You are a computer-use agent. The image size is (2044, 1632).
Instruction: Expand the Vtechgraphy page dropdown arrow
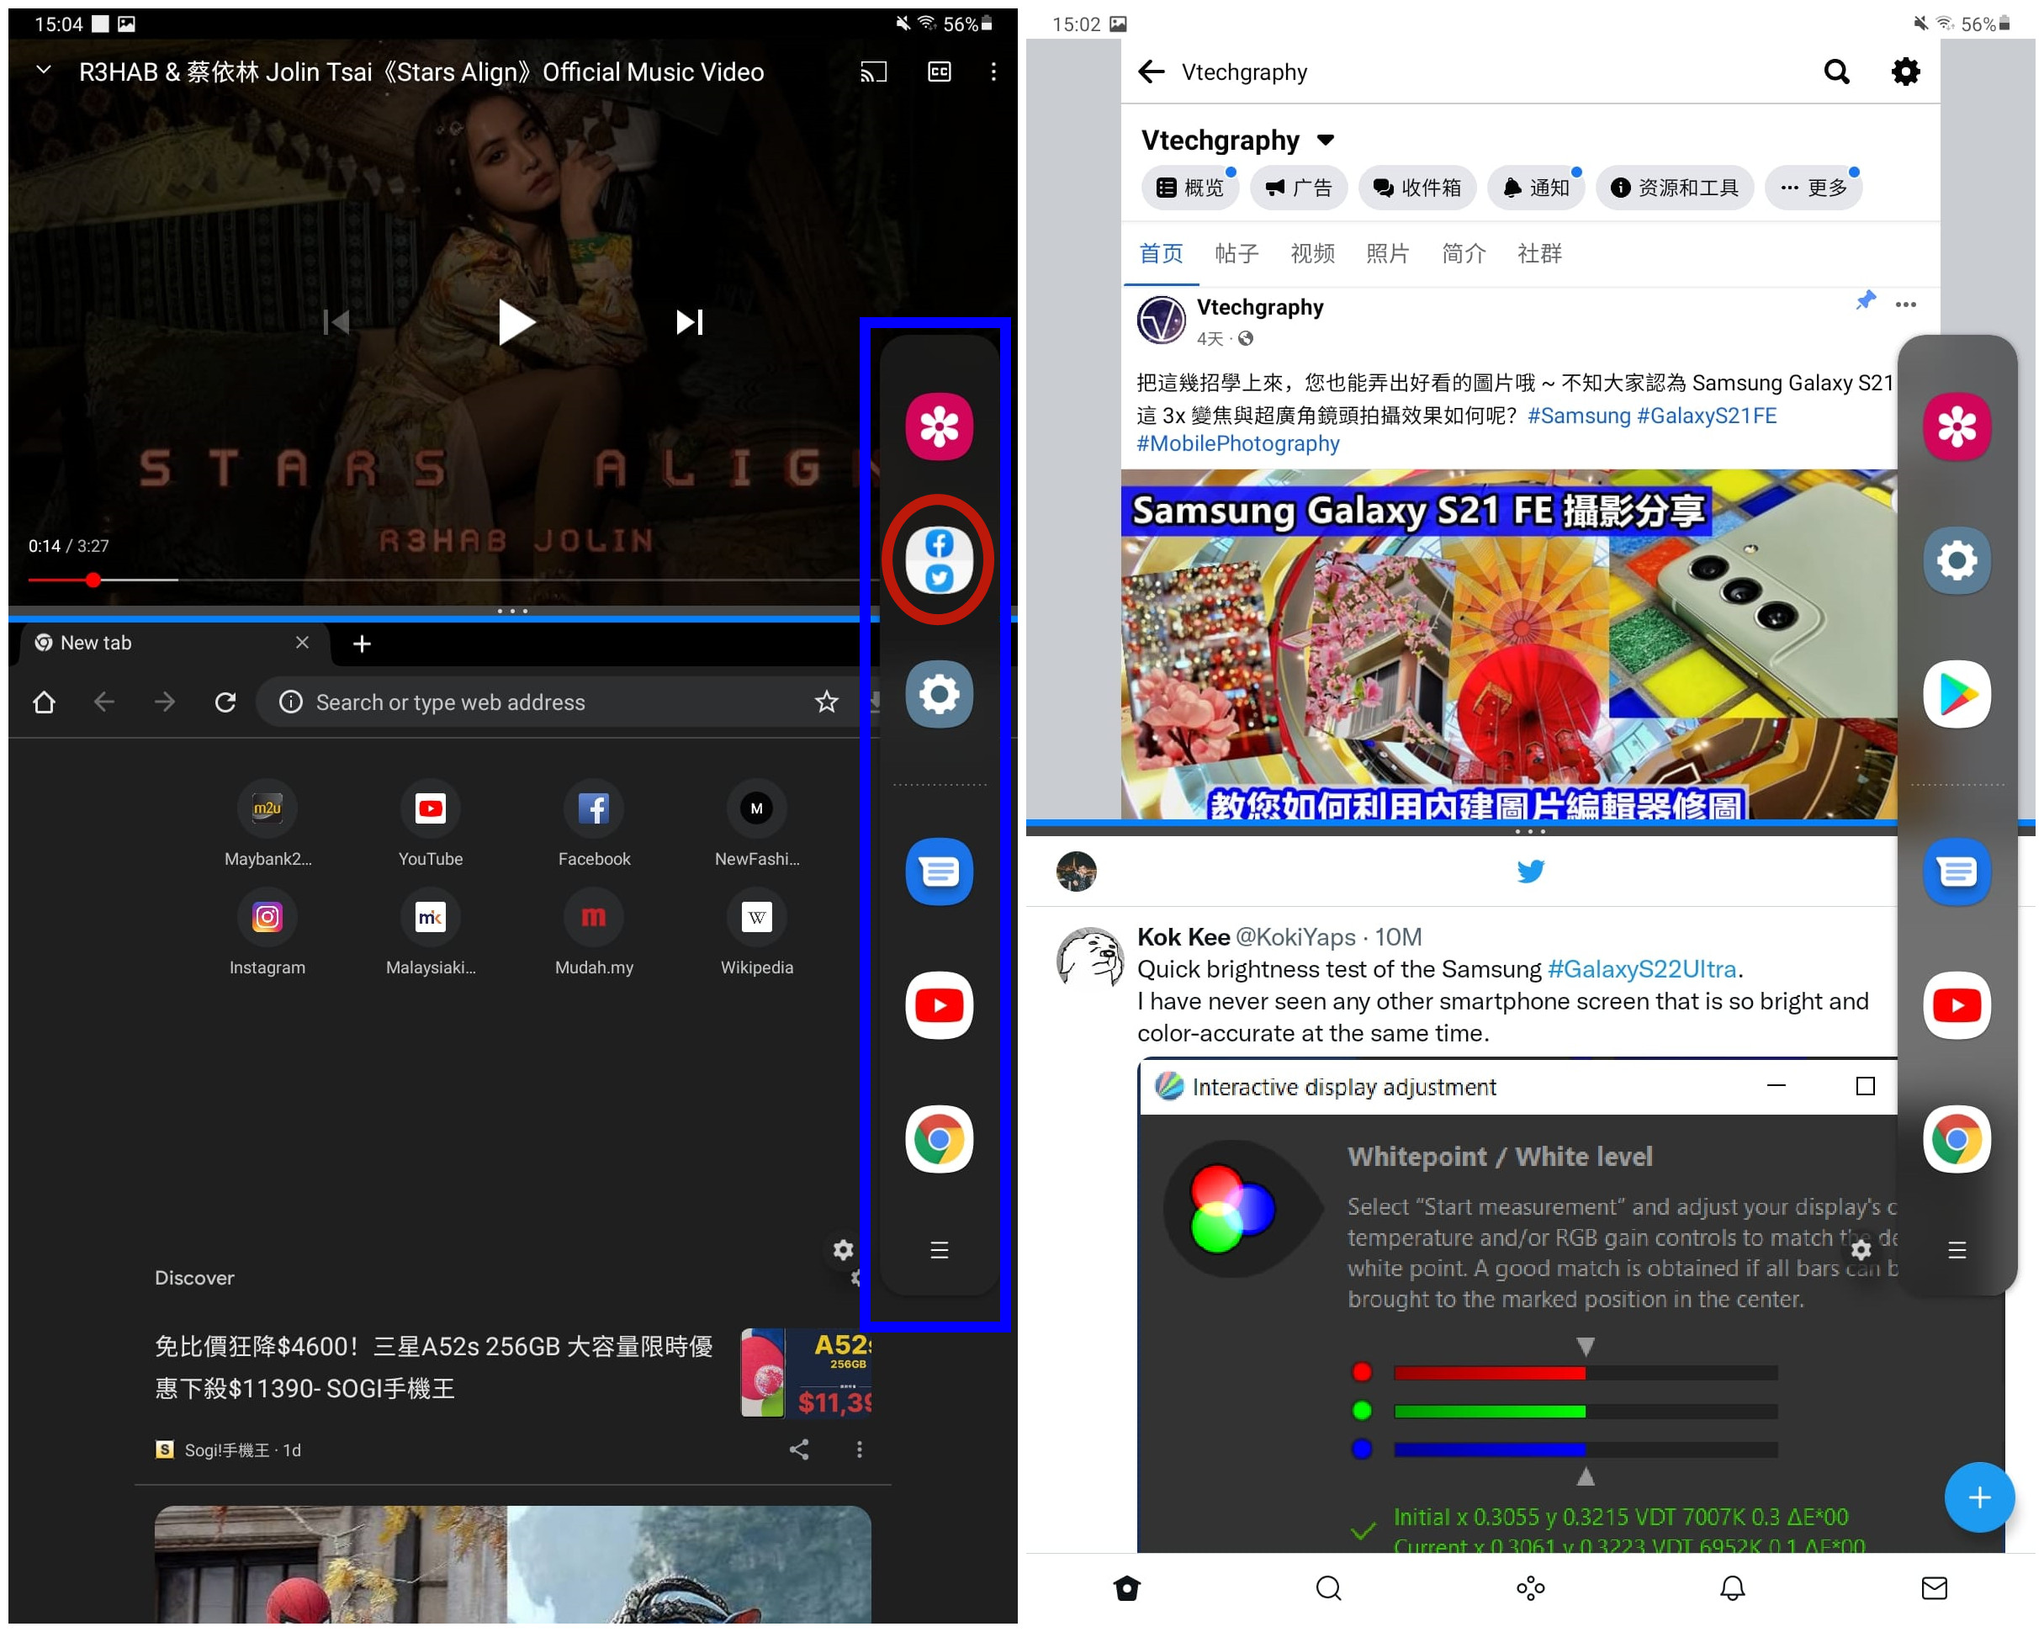1326,140
